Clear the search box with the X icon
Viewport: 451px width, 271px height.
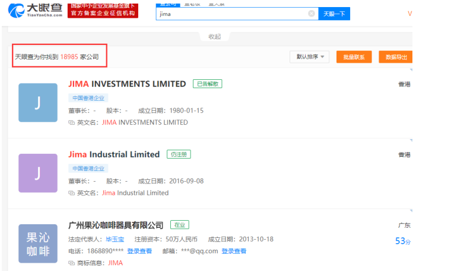pos(311,14)
